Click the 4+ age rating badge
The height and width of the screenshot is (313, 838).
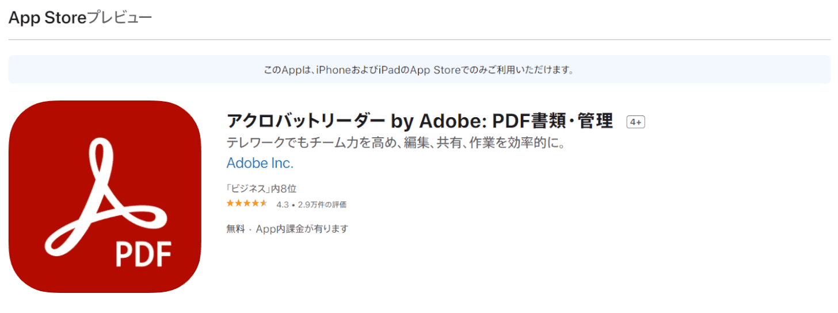[x=635, y=122]
